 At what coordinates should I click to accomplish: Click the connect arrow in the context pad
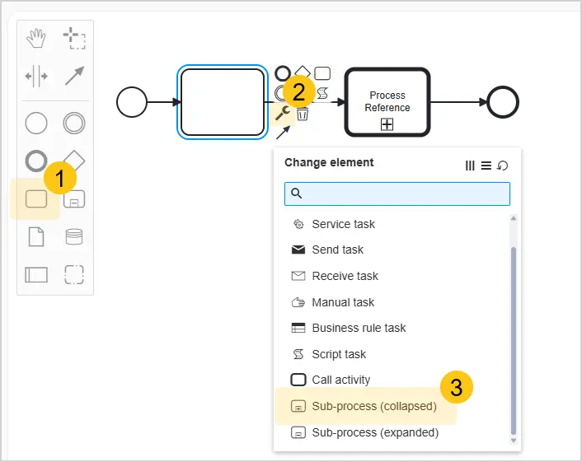[x=284, y=133]
